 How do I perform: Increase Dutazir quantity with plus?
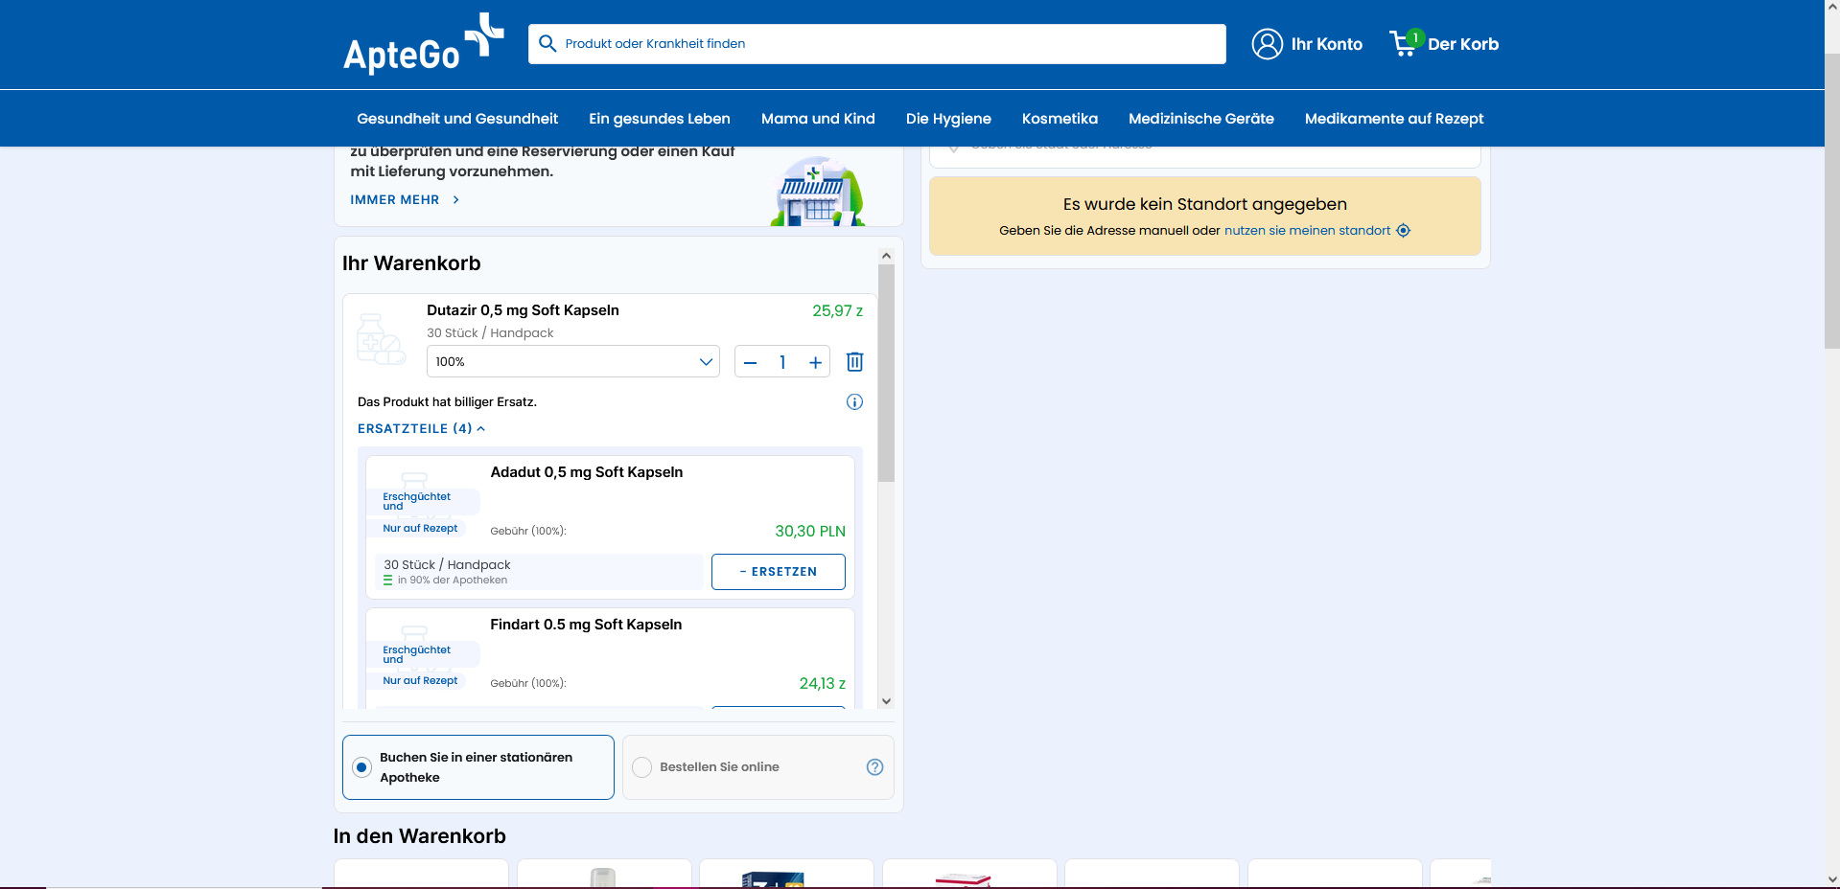pyautogui.click(x=815, y=362)
